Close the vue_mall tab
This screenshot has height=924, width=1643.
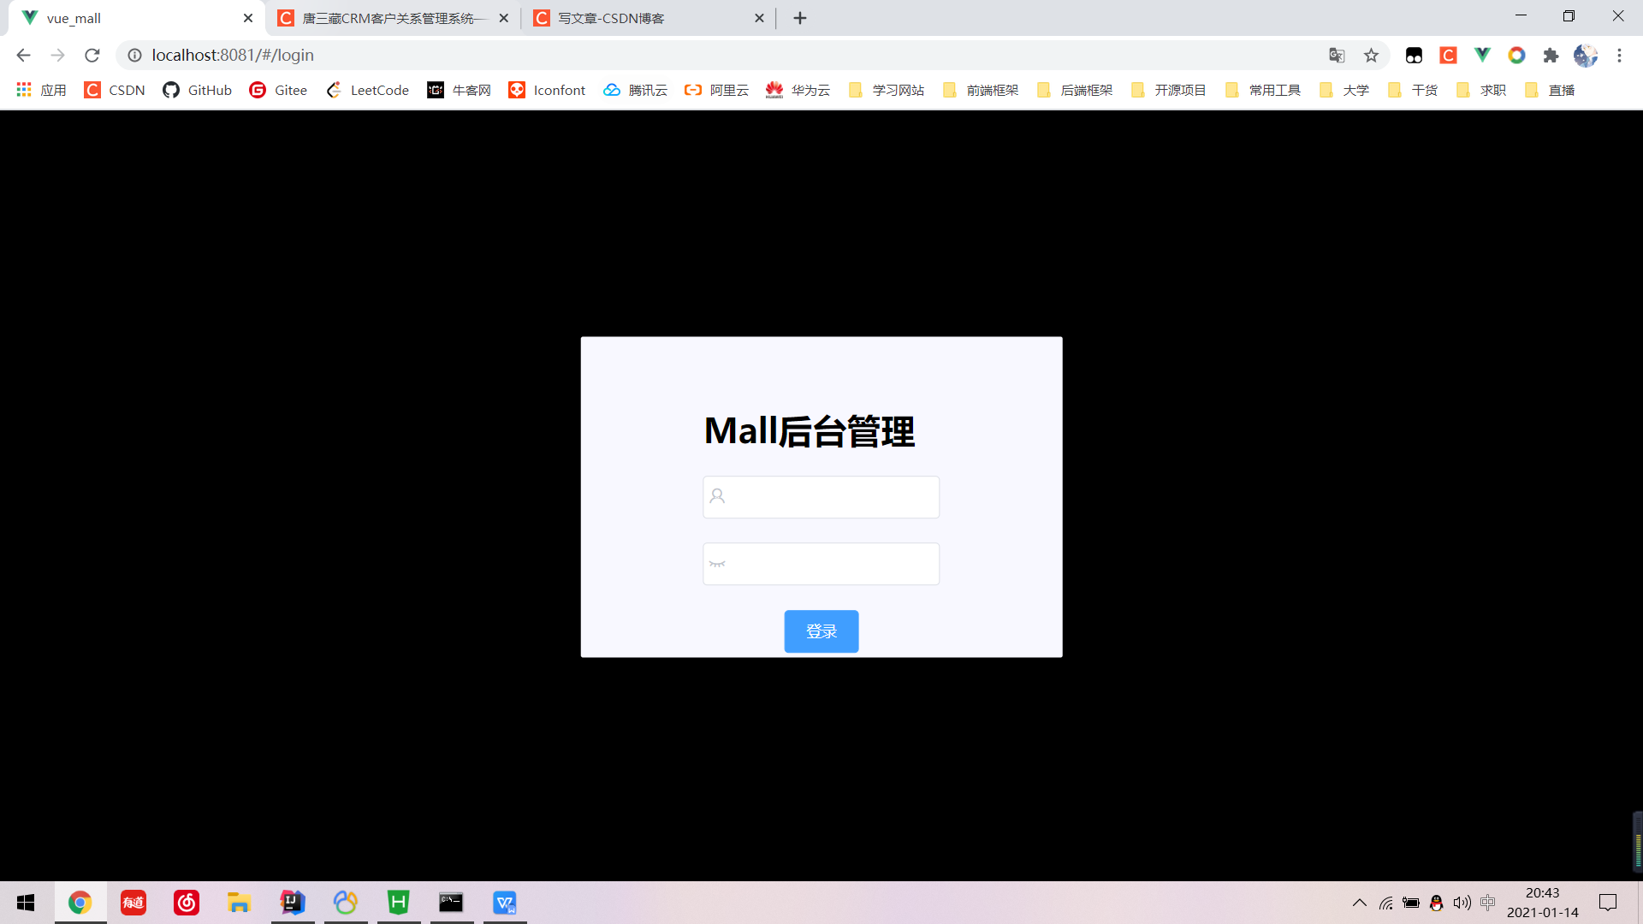tap(248, 18)
